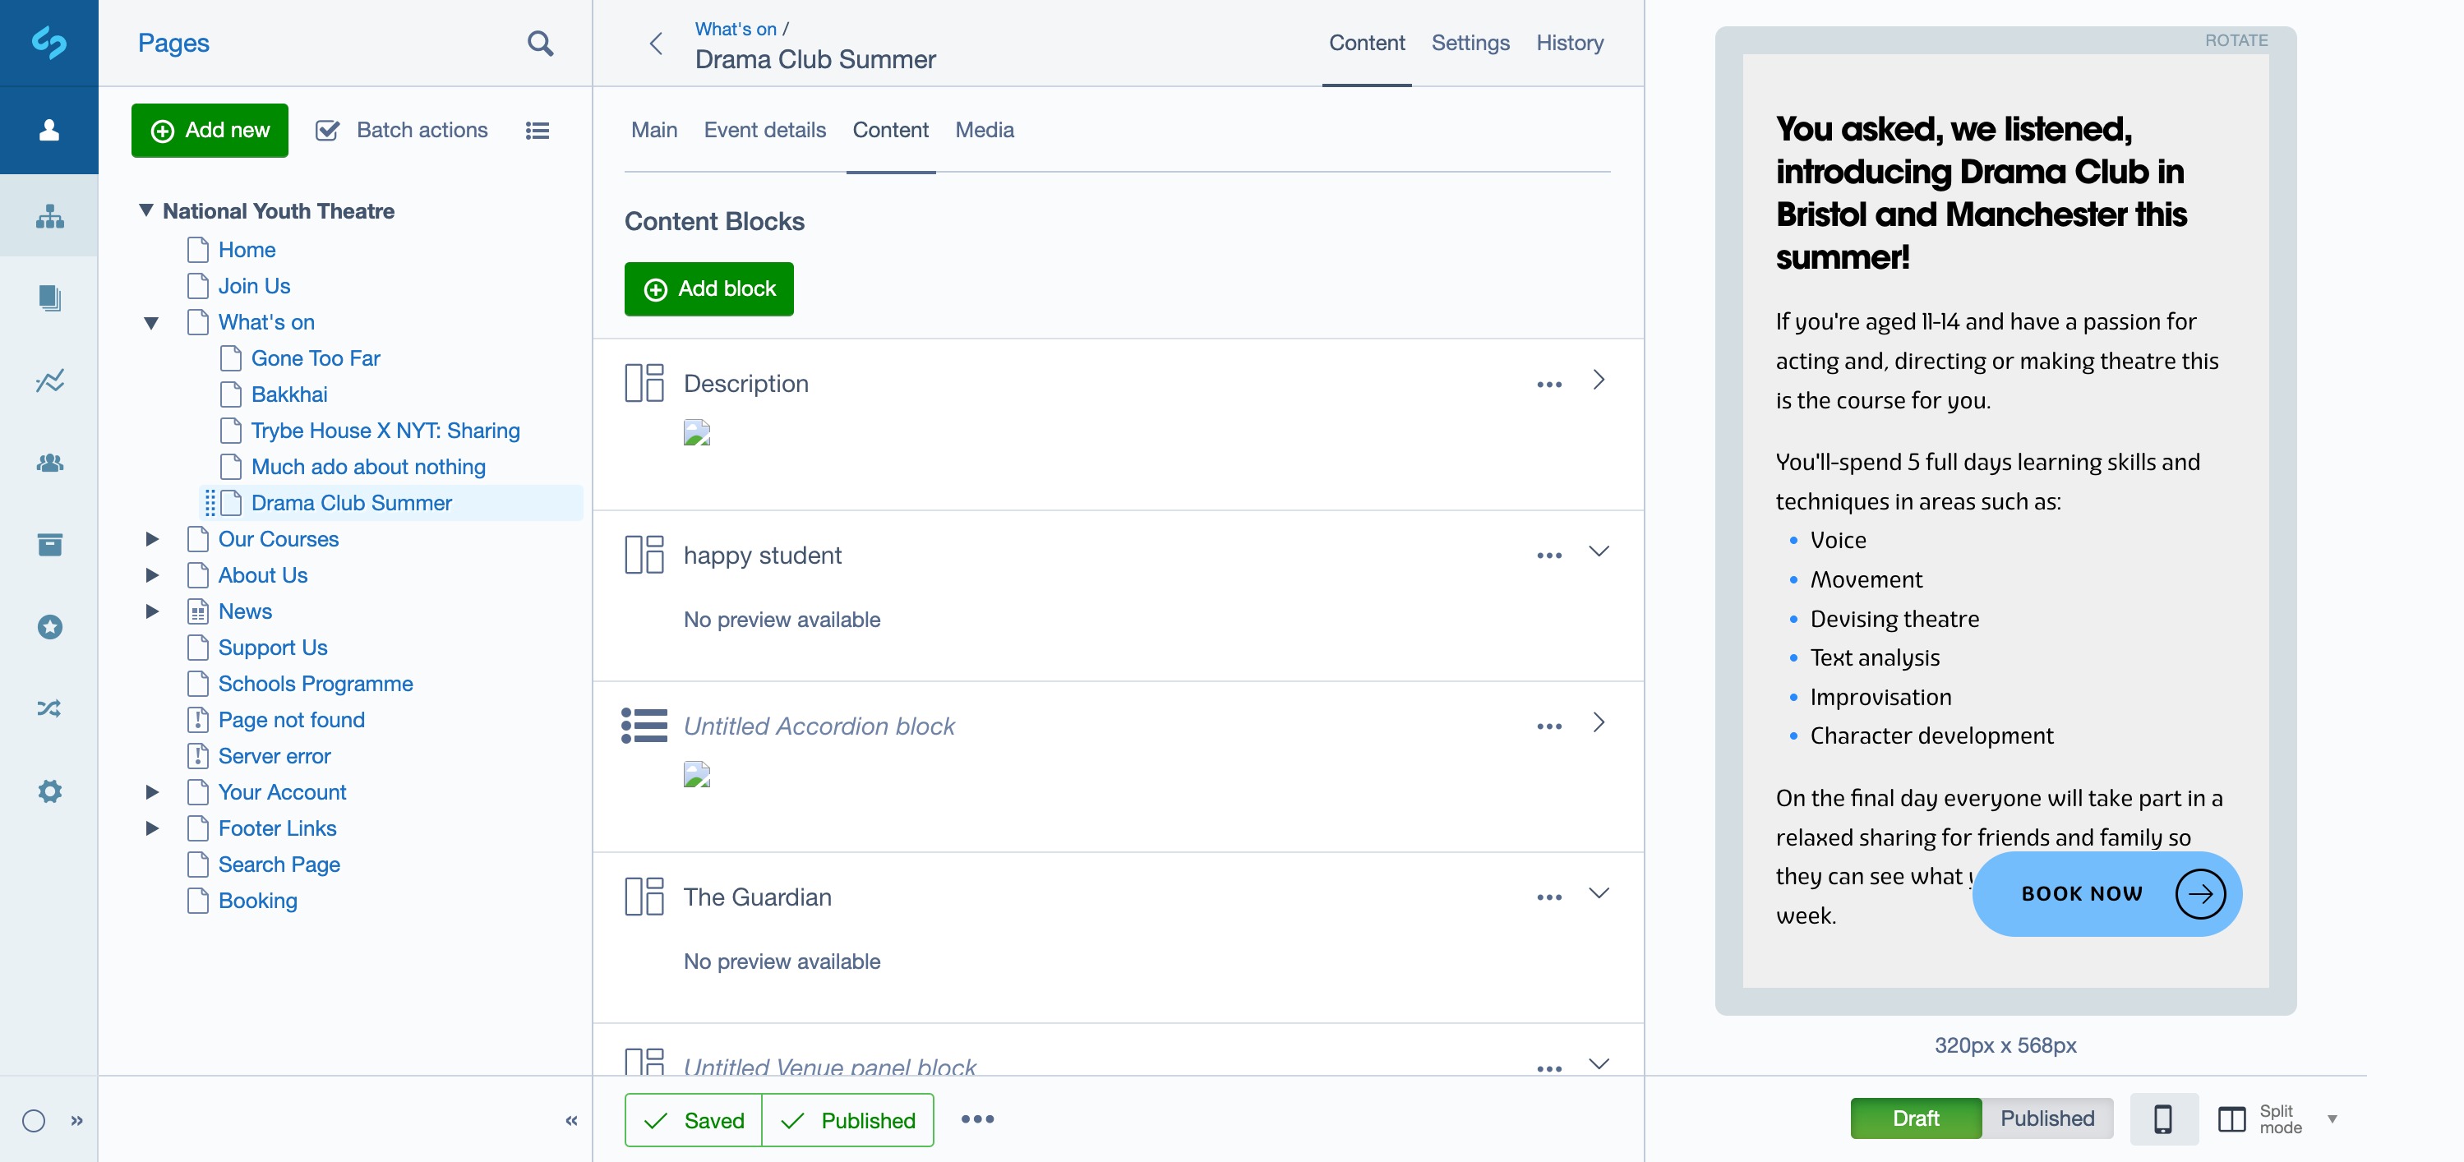Click the ROTATE link on preview
The width and height of the screenshot is (2464, 1162).
coord(2236,40)
